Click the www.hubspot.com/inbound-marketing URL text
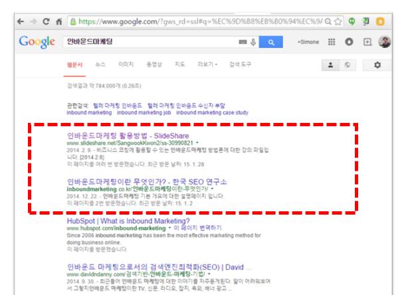This screenshot has width=406, height=295. (116, 228)
